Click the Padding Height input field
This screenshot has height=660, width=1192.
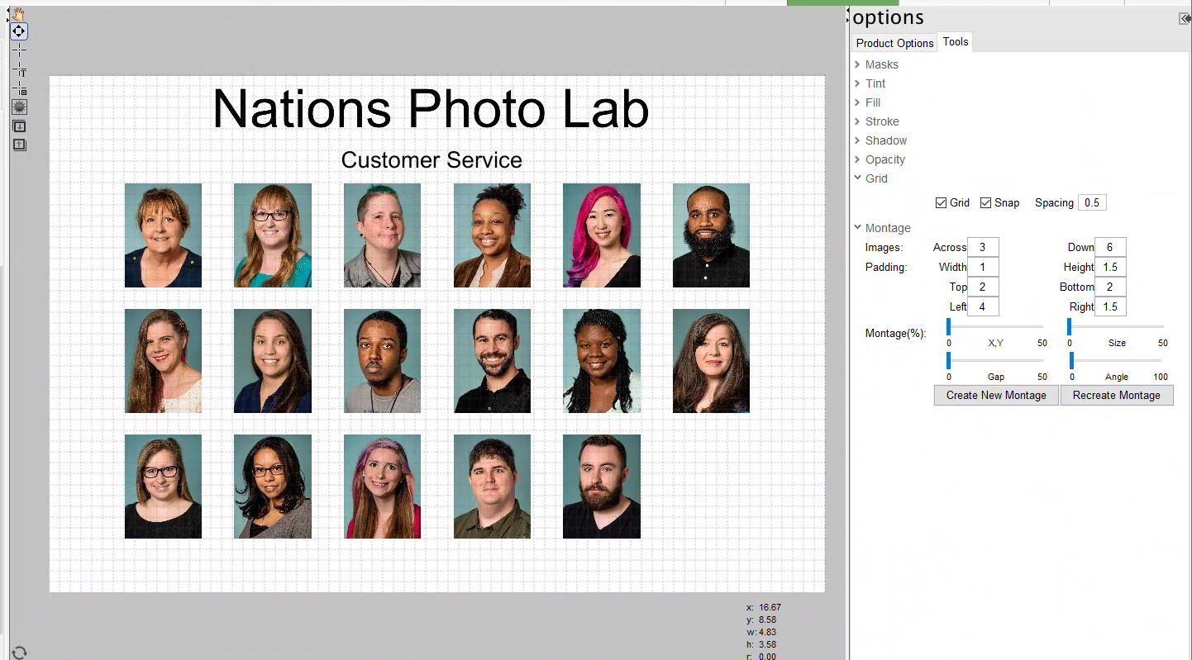(x=1110, y=267)
